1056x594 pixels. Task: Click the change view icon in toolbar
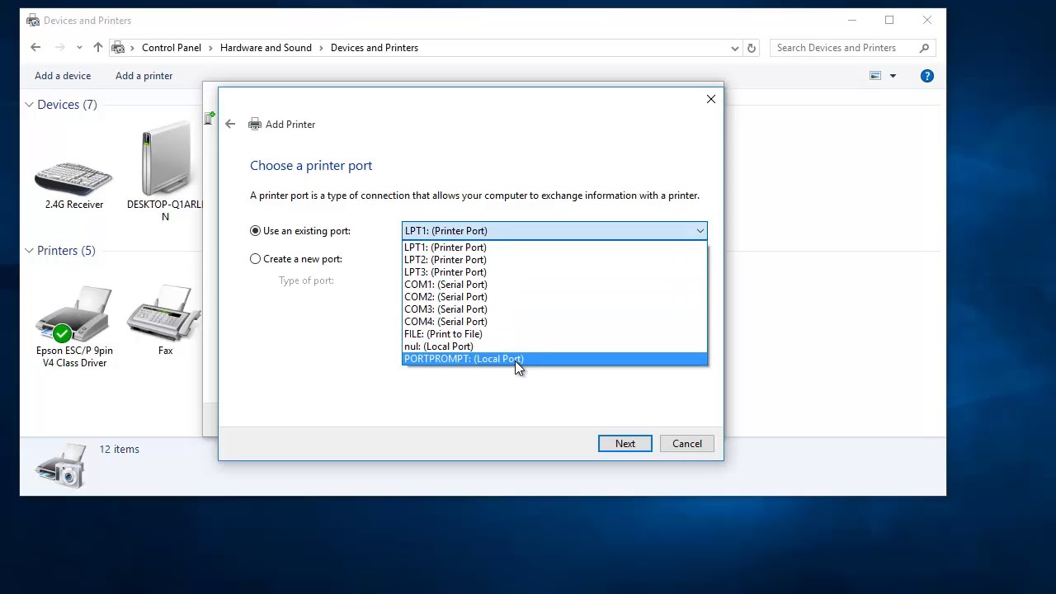click(x=875, y=76)
